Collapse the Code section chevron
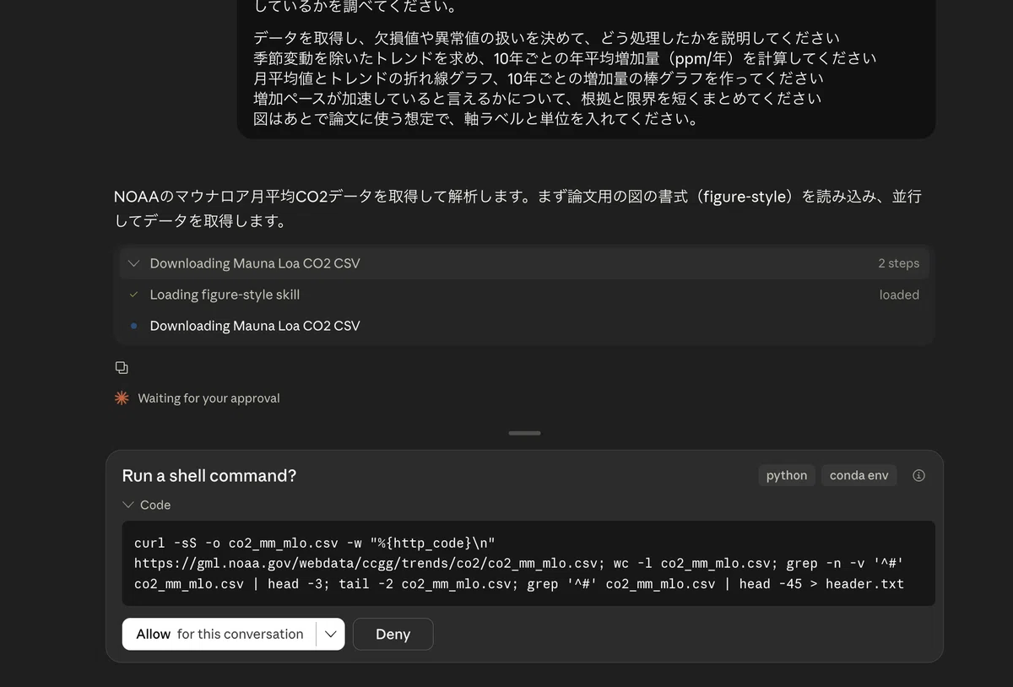Viewport: 1013px width, 687px height. point(128,505)
